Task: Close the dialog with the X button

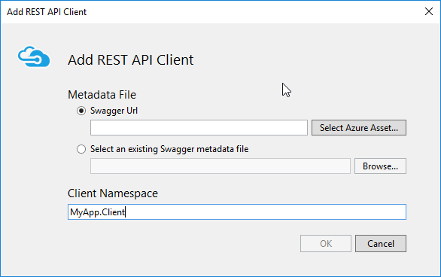Action: [429, 11]
